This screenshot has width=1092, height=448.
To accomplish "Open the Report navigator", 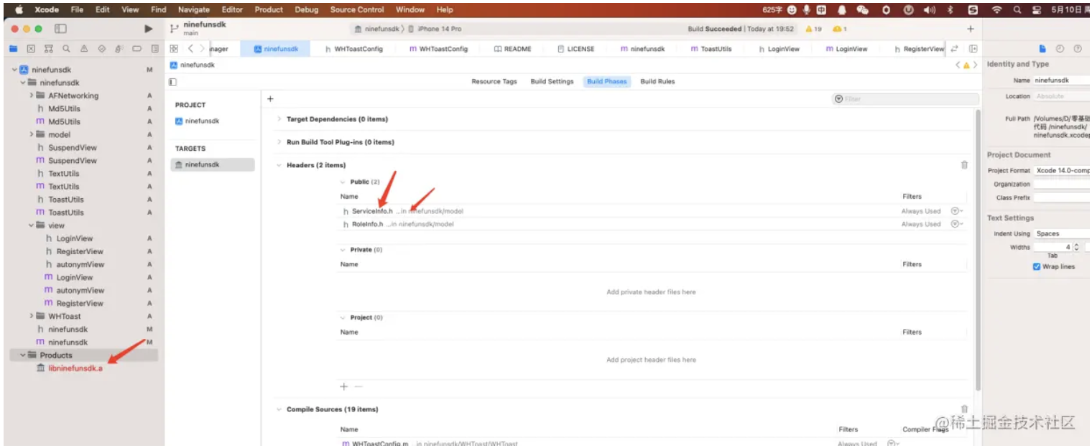I will coord(154,49).
